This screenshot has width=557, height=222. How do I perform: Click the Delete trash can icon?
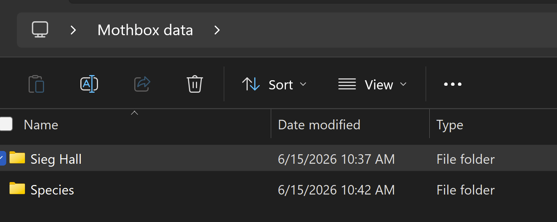tap(195, 84)
